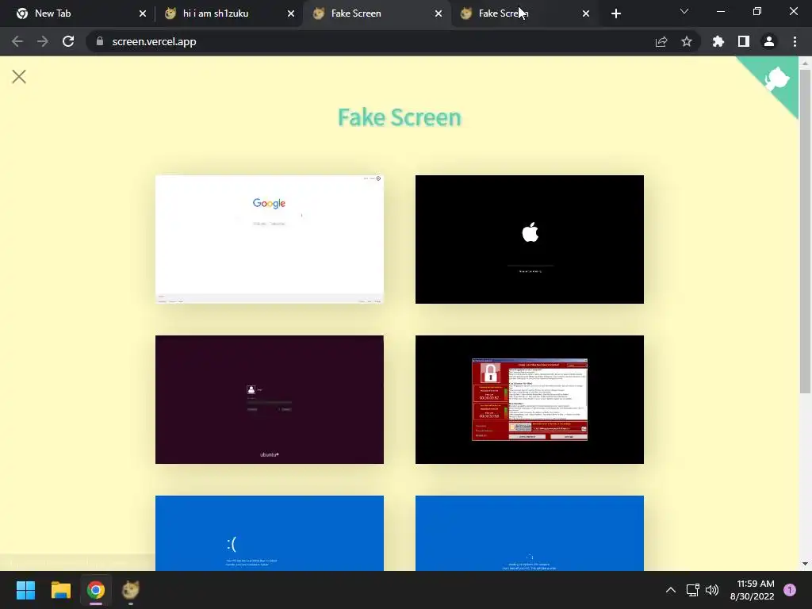
Task: Go back to previous page
Action: pyautogui.click(x=17, y=41)
